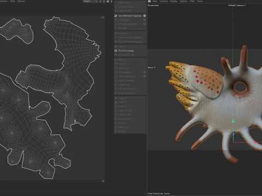Image resolution: width=262 pixels, height=196 pixels.
Task: Choose Fit UV to Canvas command
Action: pos(126,51)
